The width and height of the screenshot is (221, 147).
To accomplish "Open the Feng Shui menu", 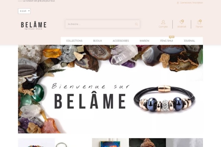I will point(166,41).
